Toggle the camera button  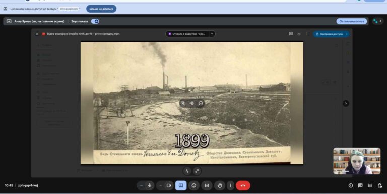coord(169,185)
